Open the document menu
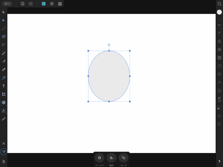 click(22, 4)
